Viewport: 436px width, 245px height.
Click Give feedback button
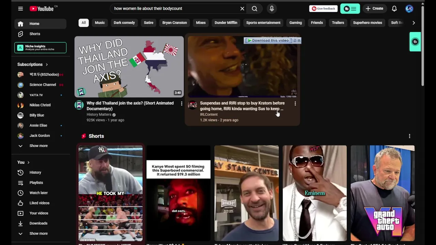pyautogui.click(x=323, y=9)
